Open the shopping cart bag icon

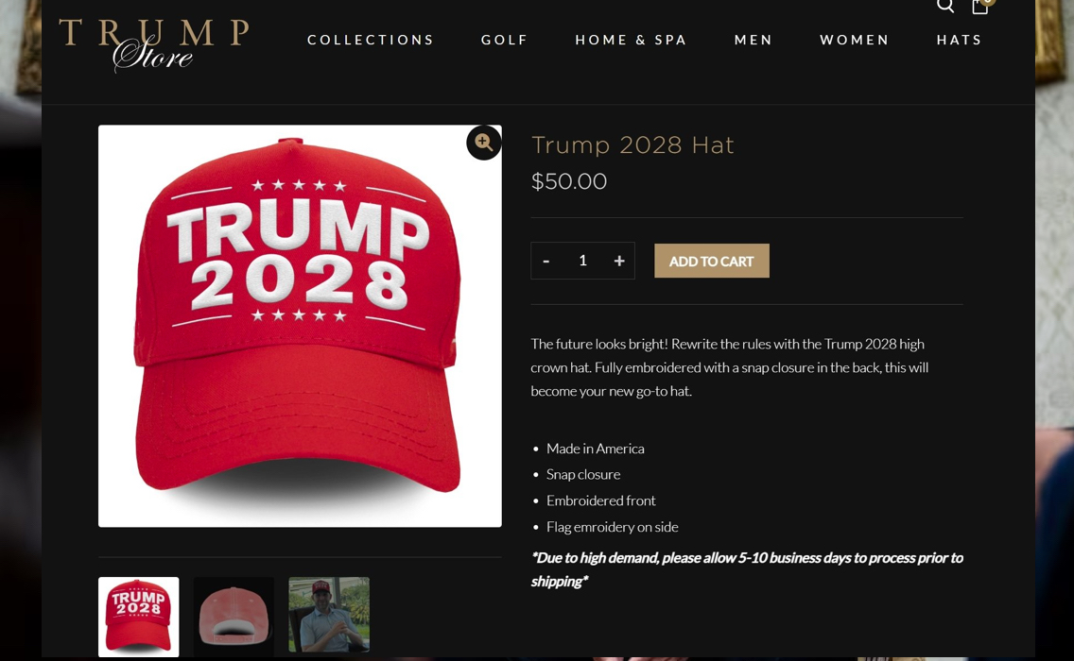(980, 7)
